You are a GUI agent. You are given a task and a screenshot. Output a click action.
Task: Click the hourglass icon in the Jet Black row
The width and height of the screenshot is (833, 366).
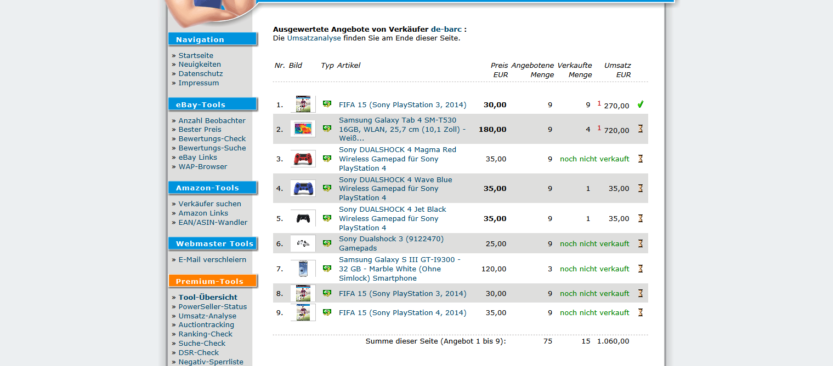coord(640,218)
